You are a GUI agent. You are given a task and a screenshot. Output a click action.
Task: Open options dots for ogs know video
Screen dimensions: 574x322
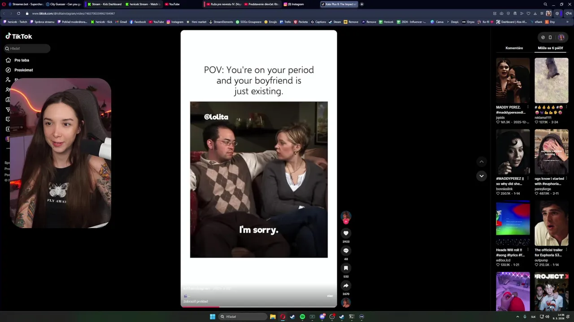pyautogui.click(x=566, y=178)
